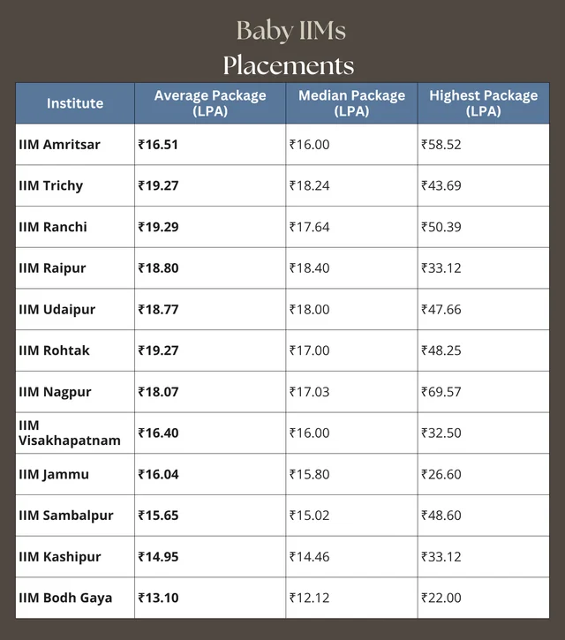
Task: Click IIM Ranchi average package ₹19.29
Action: [x=159, y=227]
